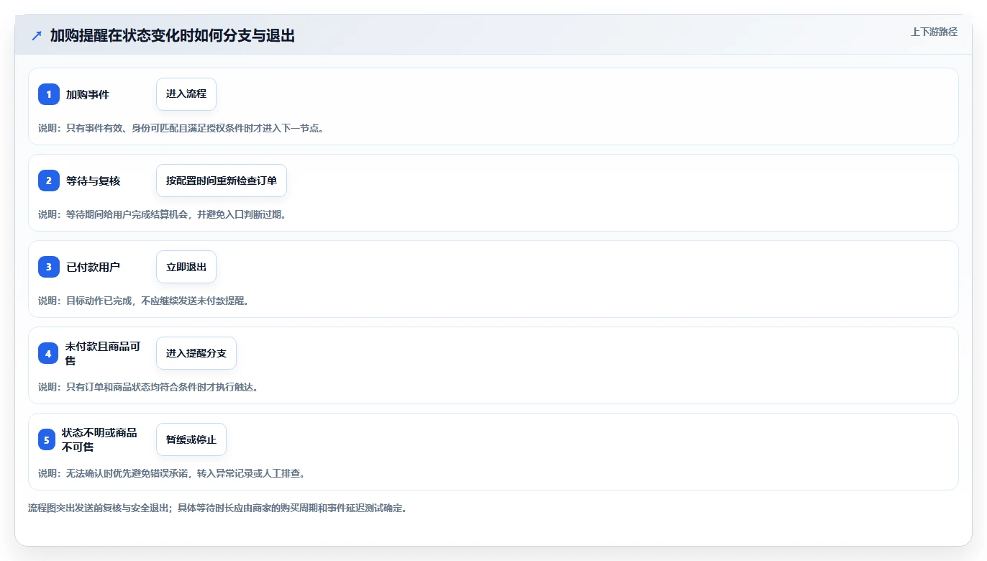Select the 加购事件 step label
This screenshot has height=561, width=987.
click(88, 94)
